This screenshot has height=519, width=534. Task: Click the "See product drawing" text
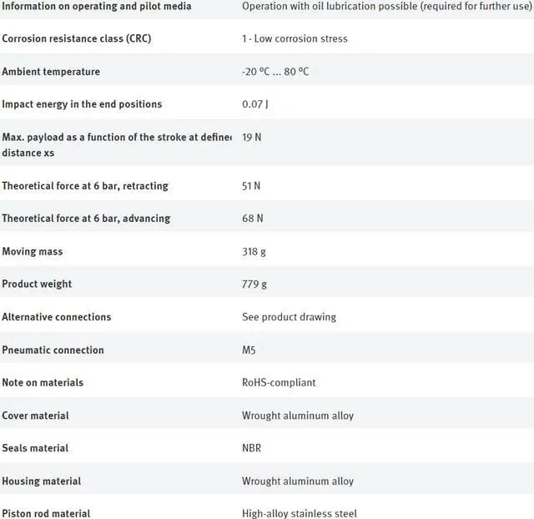pyautogui.click(x=289, y=317)
